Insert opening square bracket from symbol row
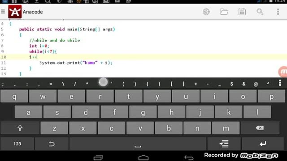 tap(171, 84)
